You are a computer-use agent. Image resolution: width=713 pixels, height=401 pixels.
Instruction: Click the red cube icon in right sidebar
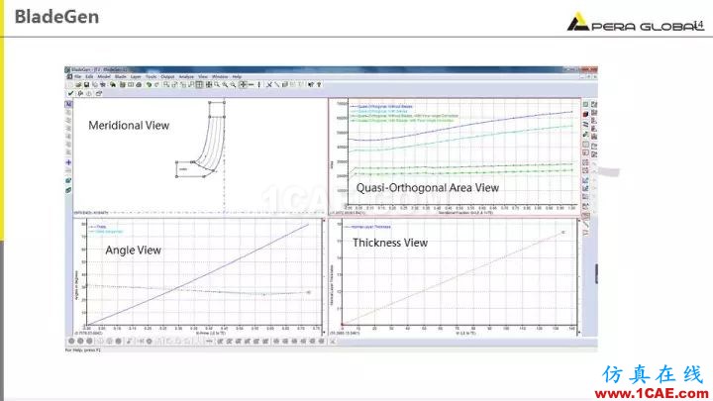[585, 114]
